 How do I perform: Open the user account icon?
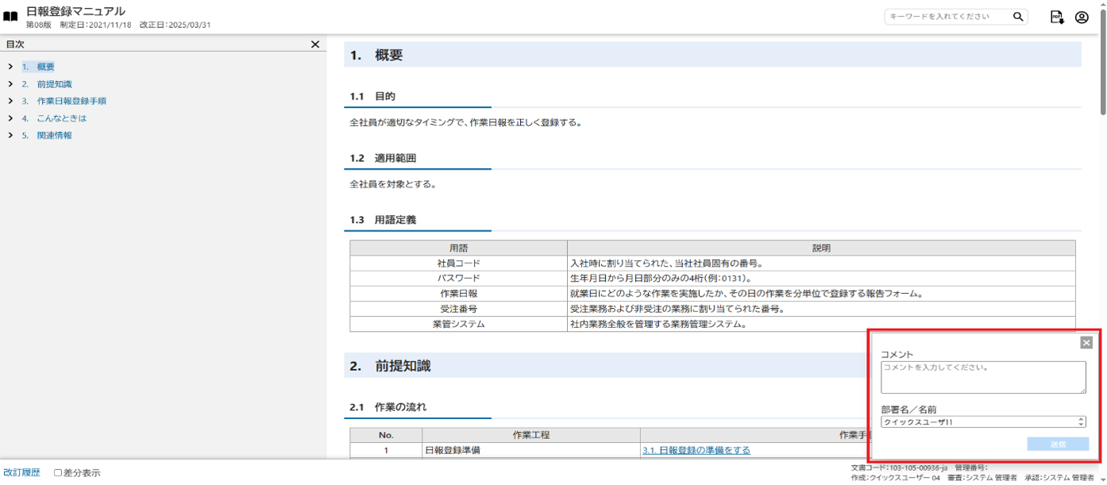click(1082, 17)
